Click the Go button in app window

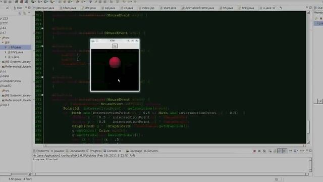pos(115,46)
